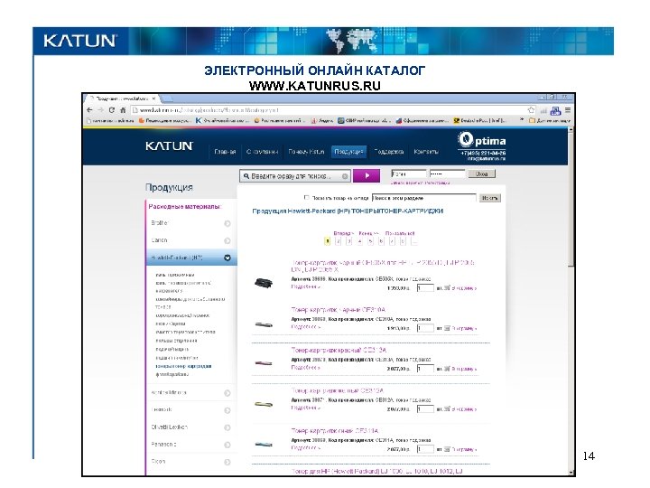
Task: Click the yellow toner cartridge thumbnail
Action: (x=264, y=404)
